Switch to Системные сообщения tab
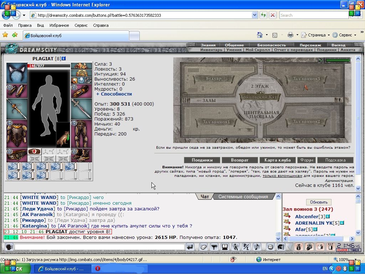 243,196
